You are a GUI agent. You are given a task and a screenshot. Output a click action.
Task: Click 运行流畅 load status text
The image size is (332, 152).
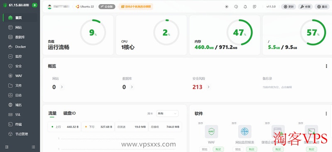click(x=59, y=47)
